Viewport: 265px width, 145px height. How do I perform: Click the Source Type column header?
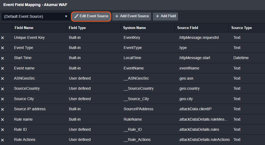[x=241, y=28]
